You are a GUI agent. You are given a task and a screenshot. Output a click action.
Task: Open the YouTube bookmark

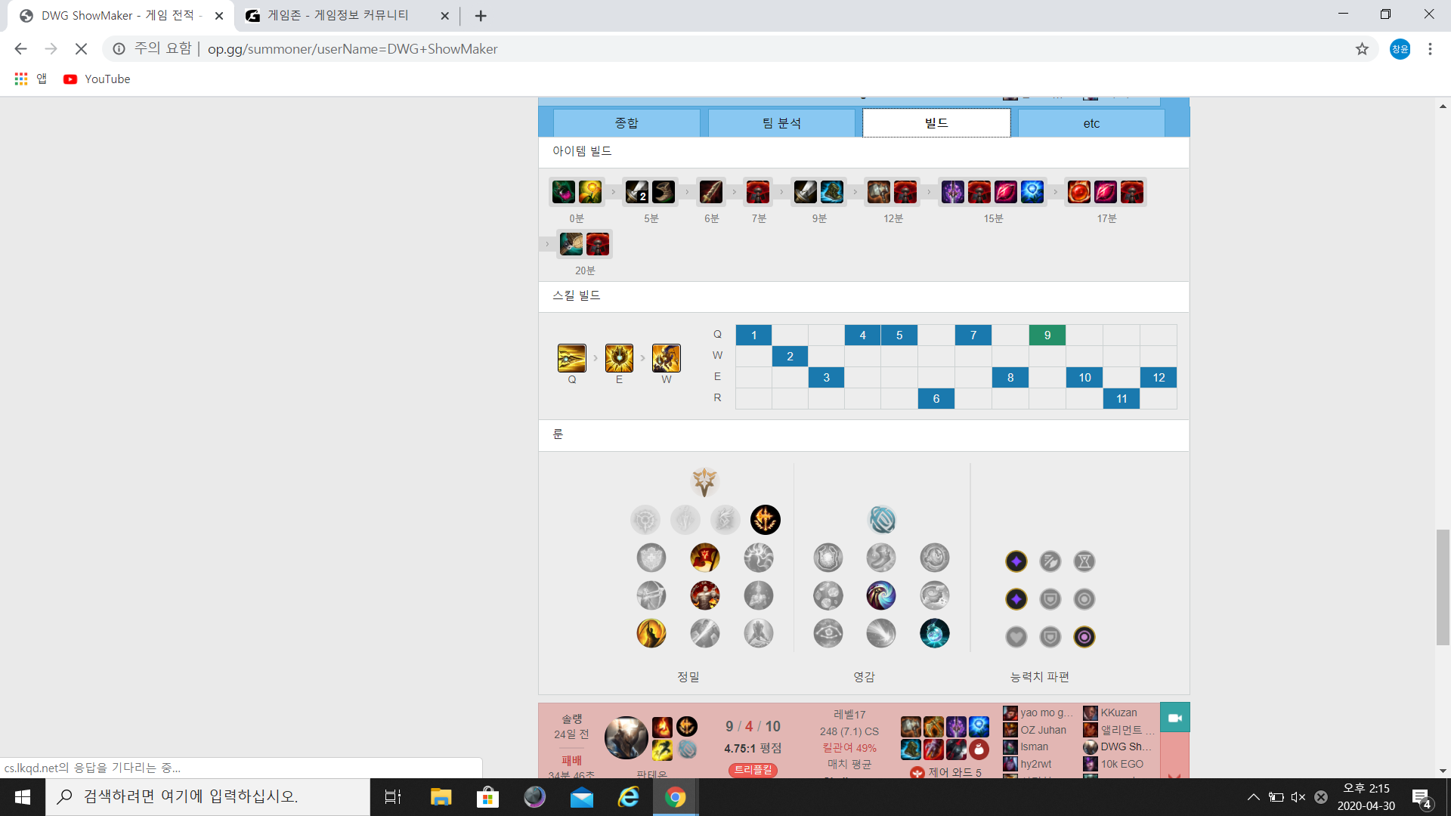pyautogui.click(x=97, y=79)
